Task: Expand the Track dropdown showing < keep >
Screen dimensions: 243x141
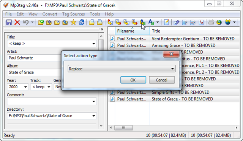Action: pos(49,87)
